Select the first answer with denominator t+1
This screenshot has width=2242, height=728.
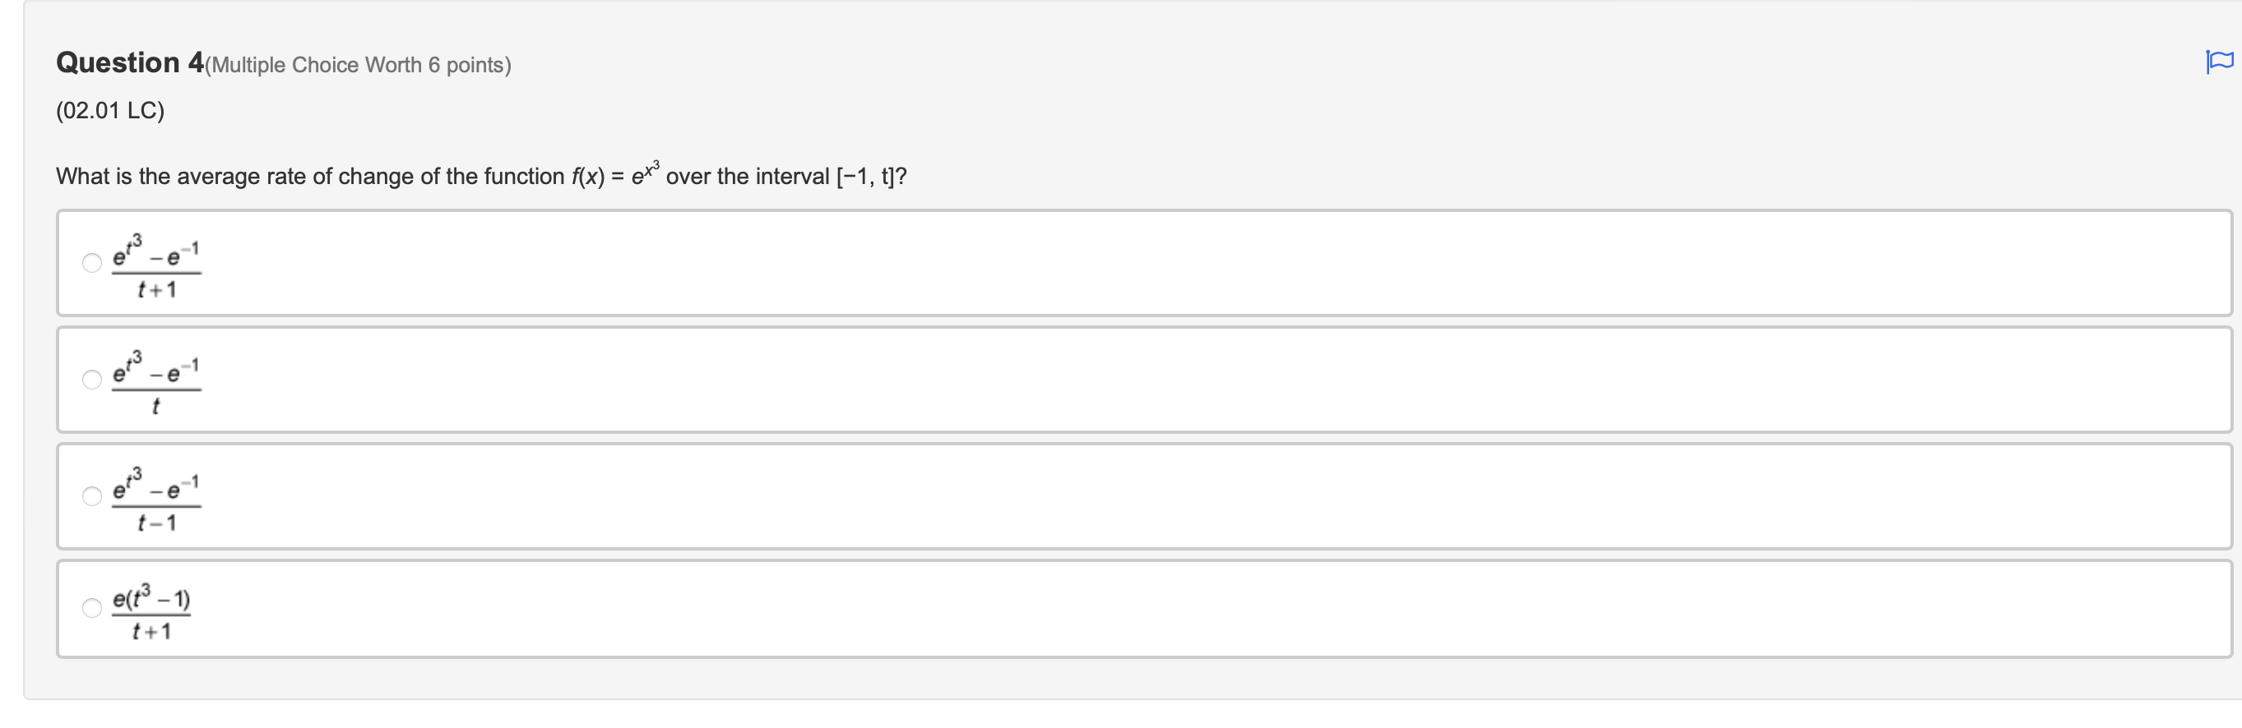(91, 263)
